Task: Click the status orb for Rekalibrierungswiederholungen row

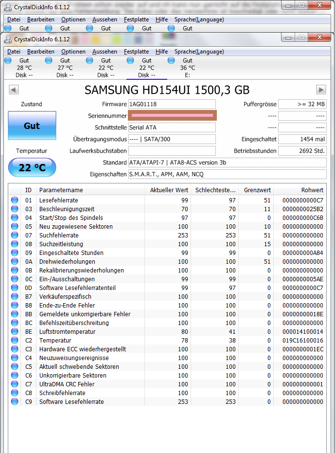Action: [15, 270]
